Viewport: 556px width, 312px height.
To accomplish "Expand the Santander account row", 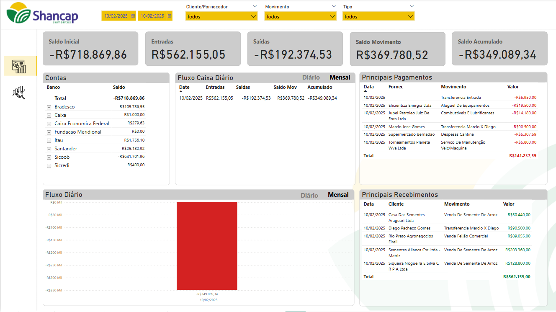I will pyautogui.click(x=49, y=149).
